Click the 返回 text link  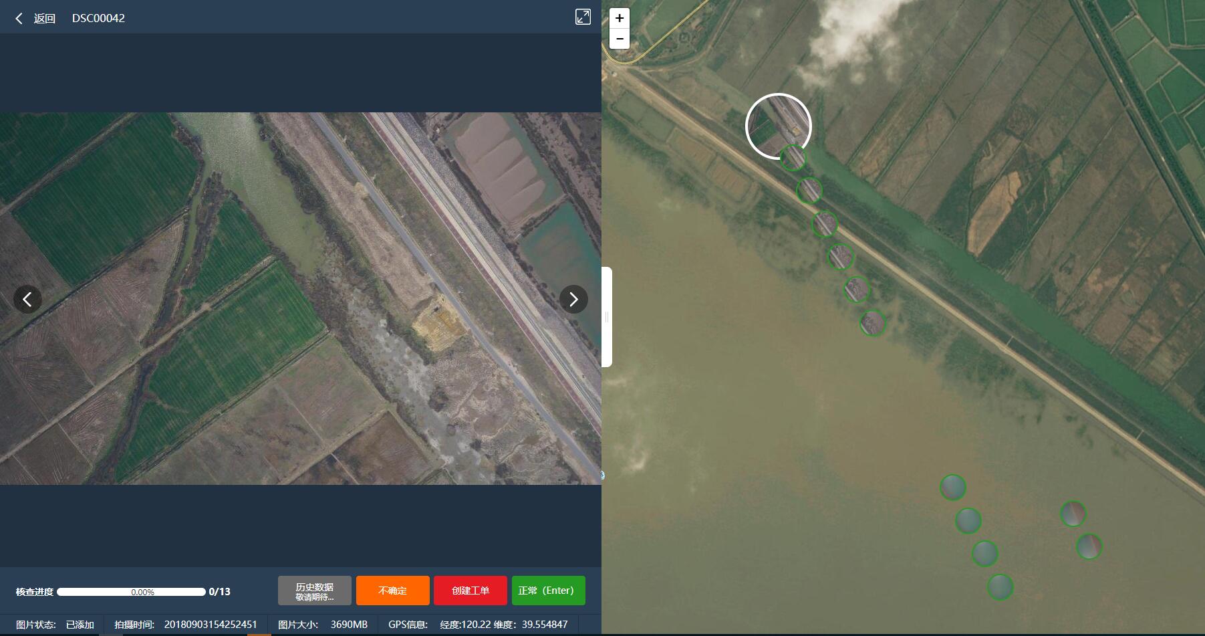(45, 19)
